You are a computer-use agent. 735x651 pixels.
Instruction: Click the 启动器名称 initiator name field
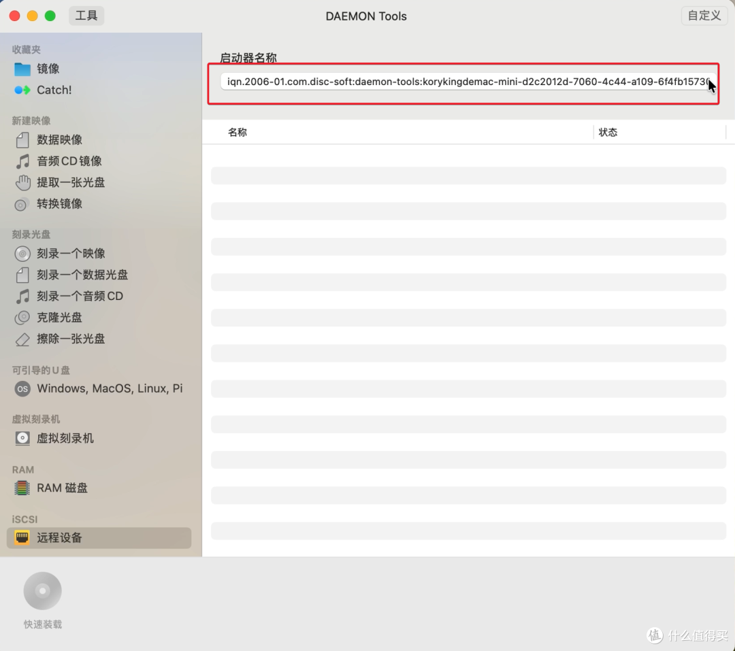[468, 82]
